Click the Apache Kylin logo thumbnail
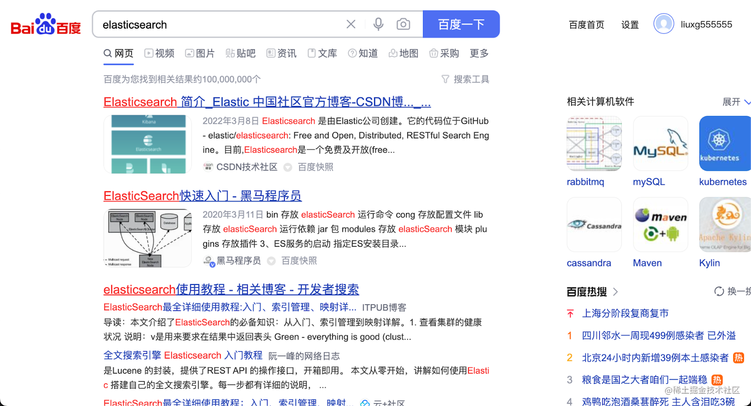Viewport: 751px width, 406px height. [x=725, y=225]
